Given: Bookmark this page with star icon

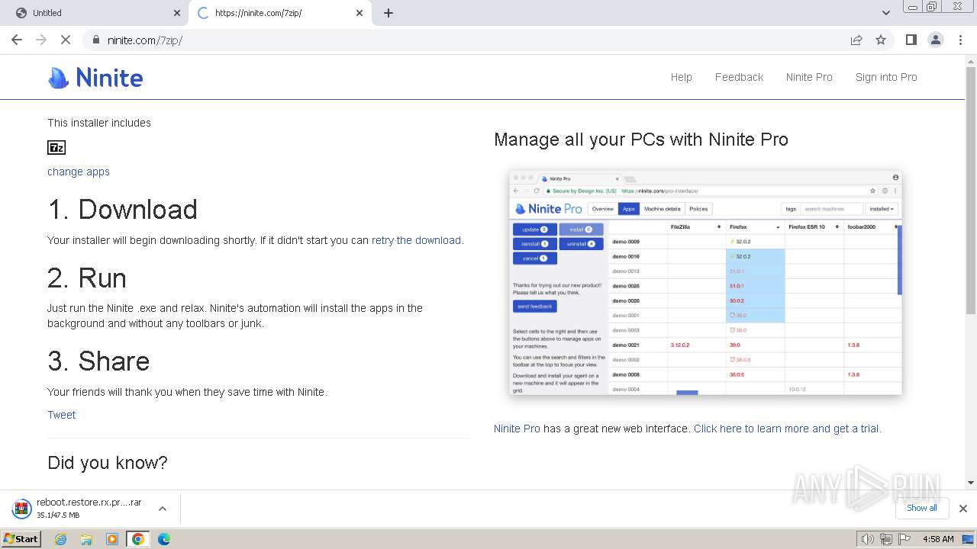Looking at the screenshot, I should tap(881, 40).
